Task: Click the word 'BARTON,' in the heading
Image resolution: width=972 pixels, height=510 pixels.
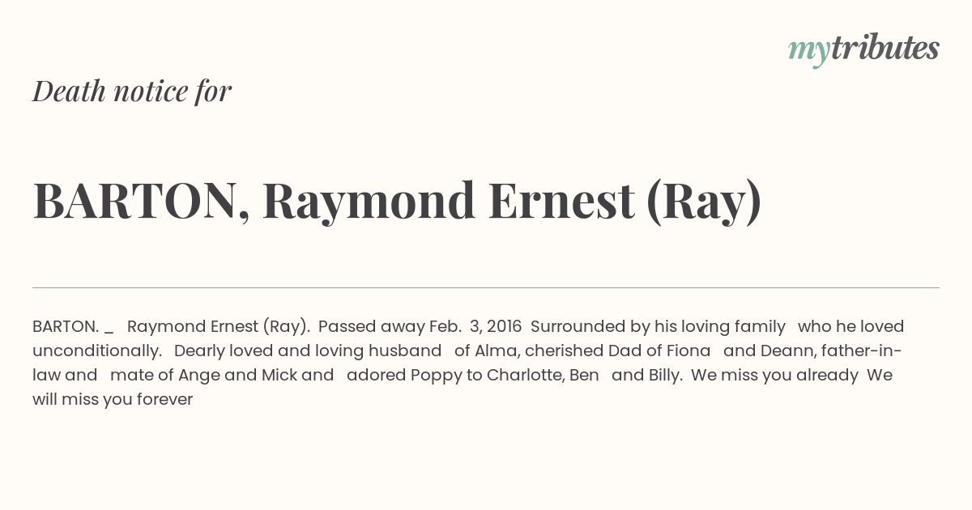Action: [141, 201]
